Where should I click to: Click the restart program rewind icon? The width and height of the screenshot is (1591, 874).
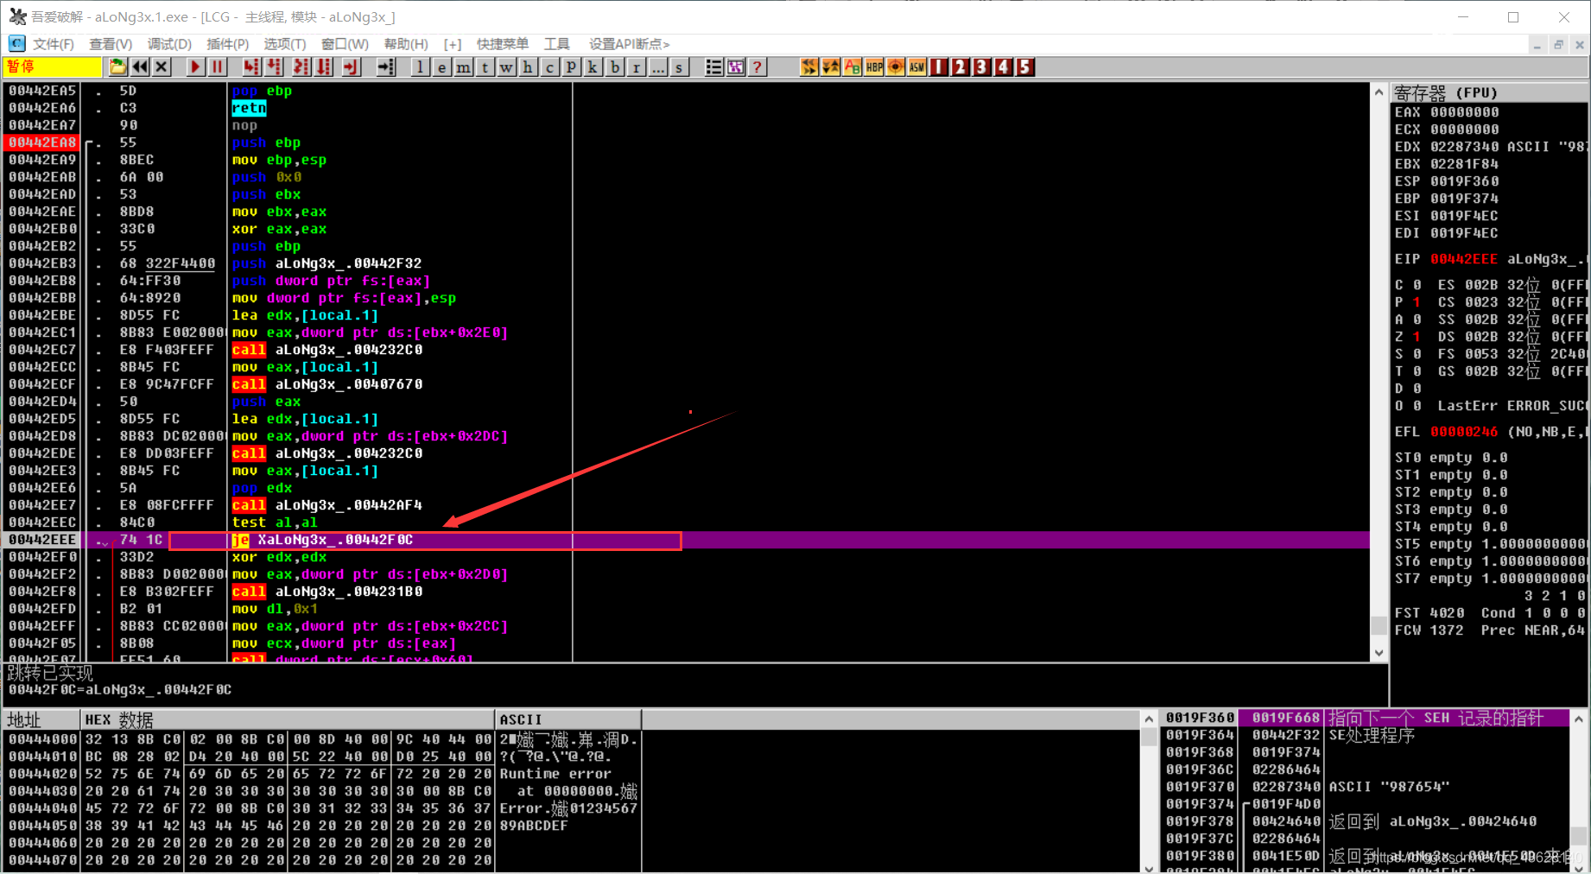(140, 66)
